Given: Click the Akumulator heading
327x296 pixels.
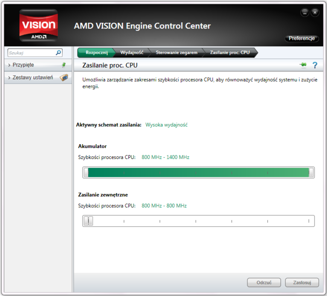Looking at the screenshot, I should tap(92, 146).
